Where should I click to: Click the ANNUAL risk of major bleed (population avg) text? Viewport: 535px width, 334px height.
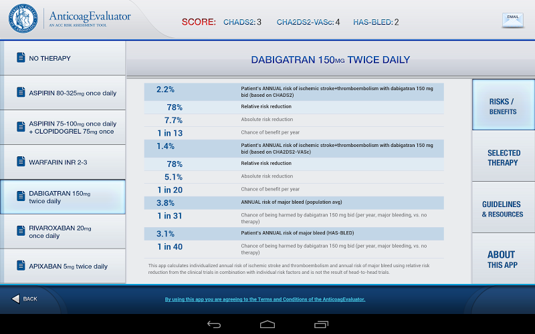pos(292,202)
